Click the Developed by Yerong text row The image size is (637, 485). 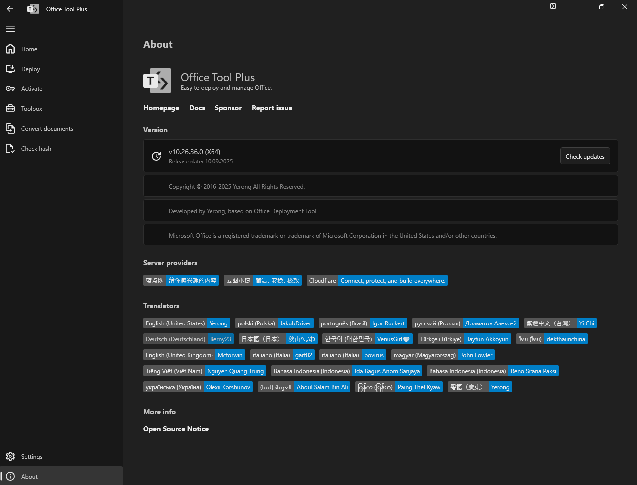[x=381, y=211]
